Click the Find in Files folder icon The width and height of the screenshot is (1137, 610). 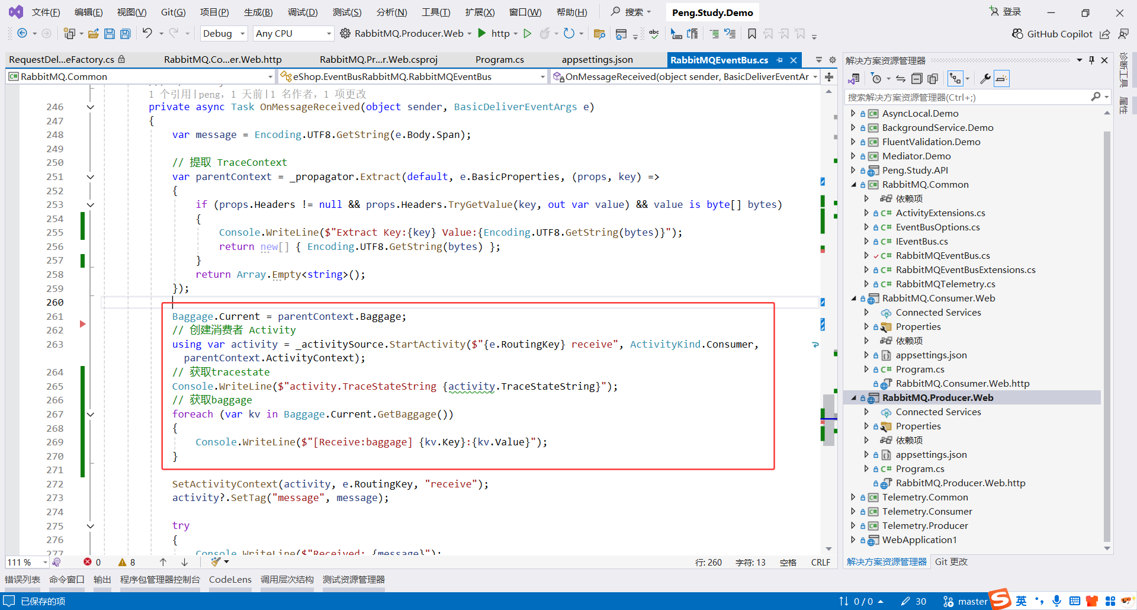pyautogui.click(x=599, y=34)
